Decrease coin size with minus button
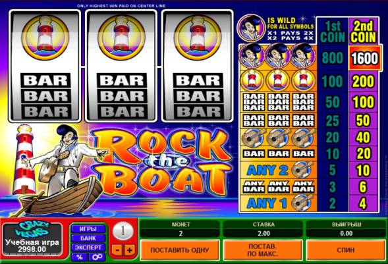 [x=117, y=250]
